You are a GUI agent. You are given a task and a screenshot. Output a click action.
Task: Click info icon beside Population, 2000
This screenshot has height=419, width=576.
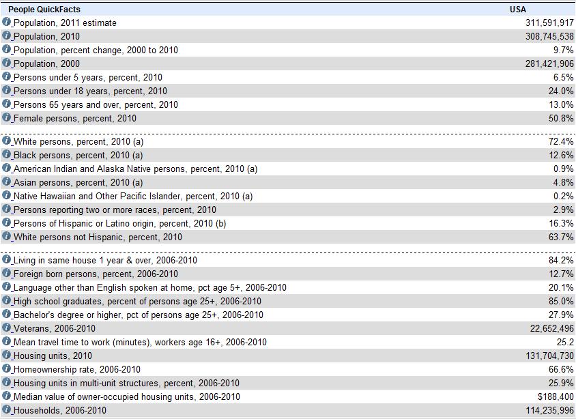pos(6,62)
